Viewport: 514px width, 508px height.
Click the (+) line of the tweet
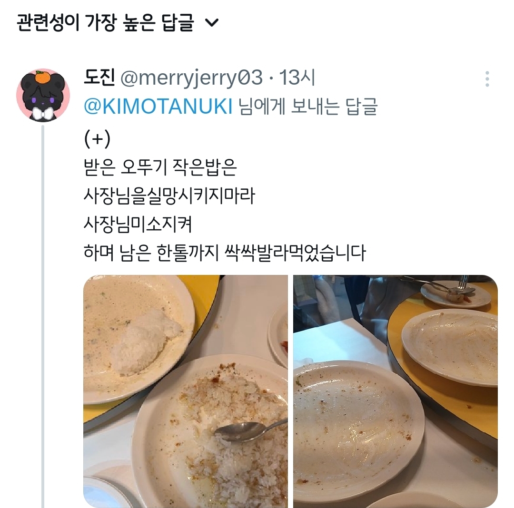97,139
